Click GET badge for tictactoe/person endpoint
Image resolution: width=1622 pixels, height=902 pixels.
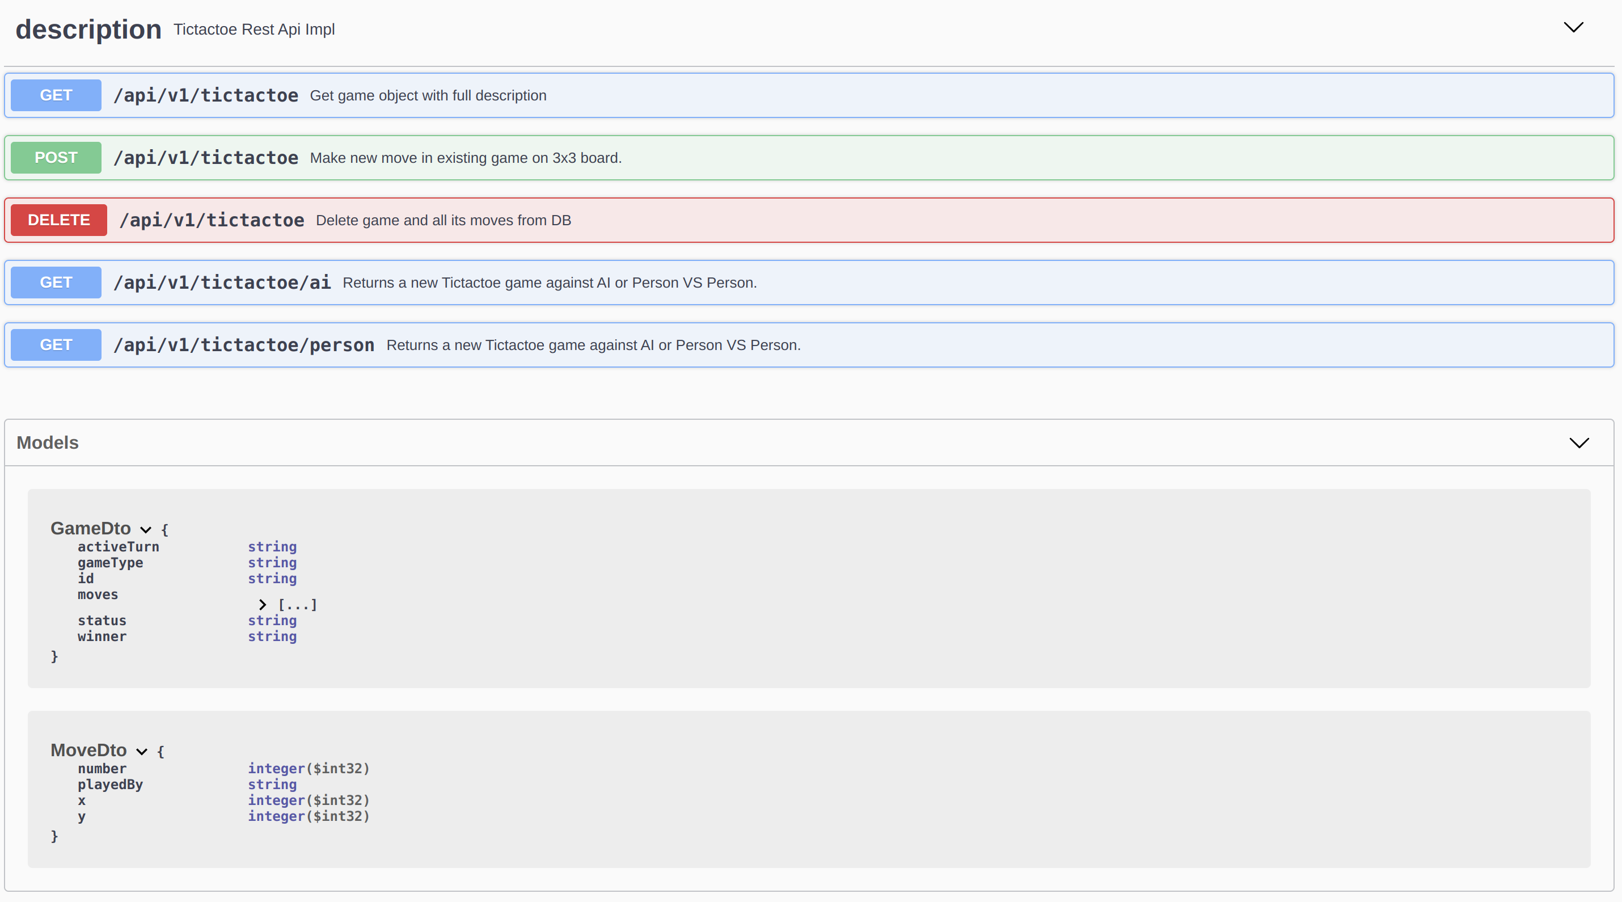(x=56, y=344)
